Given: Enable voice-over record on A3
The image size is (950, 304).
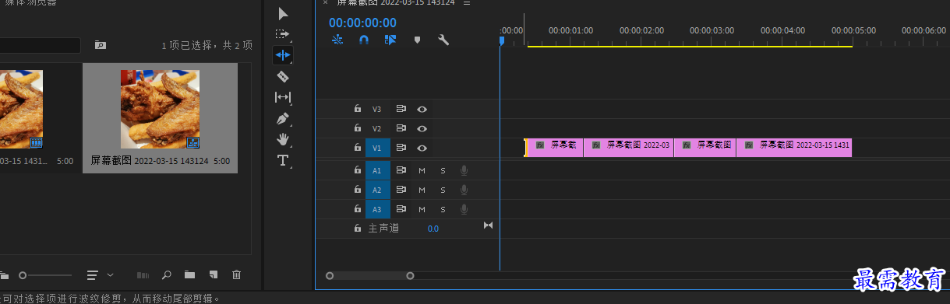Looking at the screenshot, I should [x=464, y=209].
